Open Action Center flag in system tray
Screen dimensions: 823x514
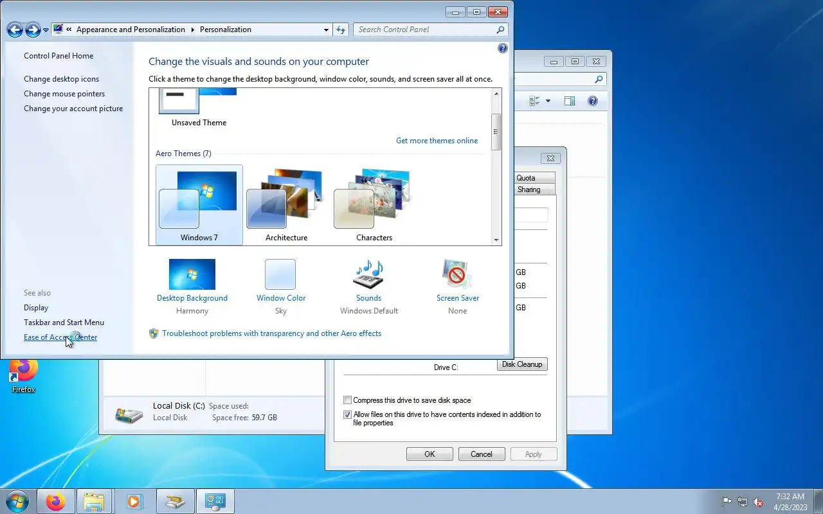(727, 502)
